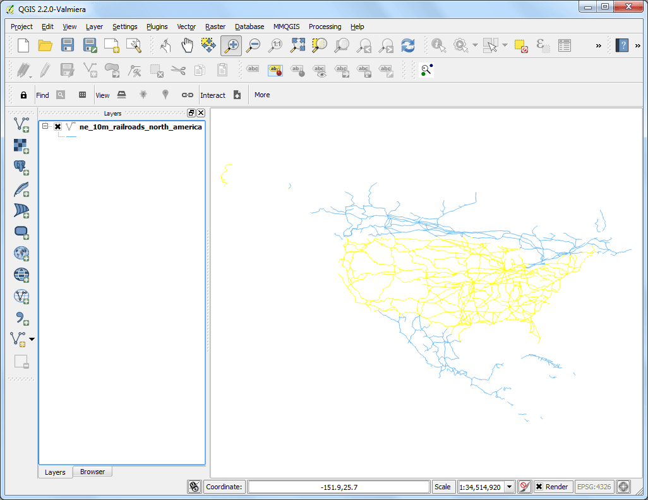The width and height of the screenshot is (648, 500).
Task: Open the Identify Features tool
Action: [x=438, y=45]
